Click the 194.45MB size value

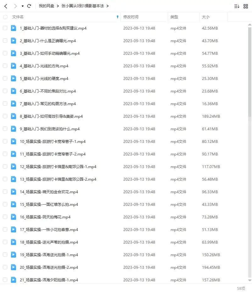pyautogui.click(x=211, y=268)
